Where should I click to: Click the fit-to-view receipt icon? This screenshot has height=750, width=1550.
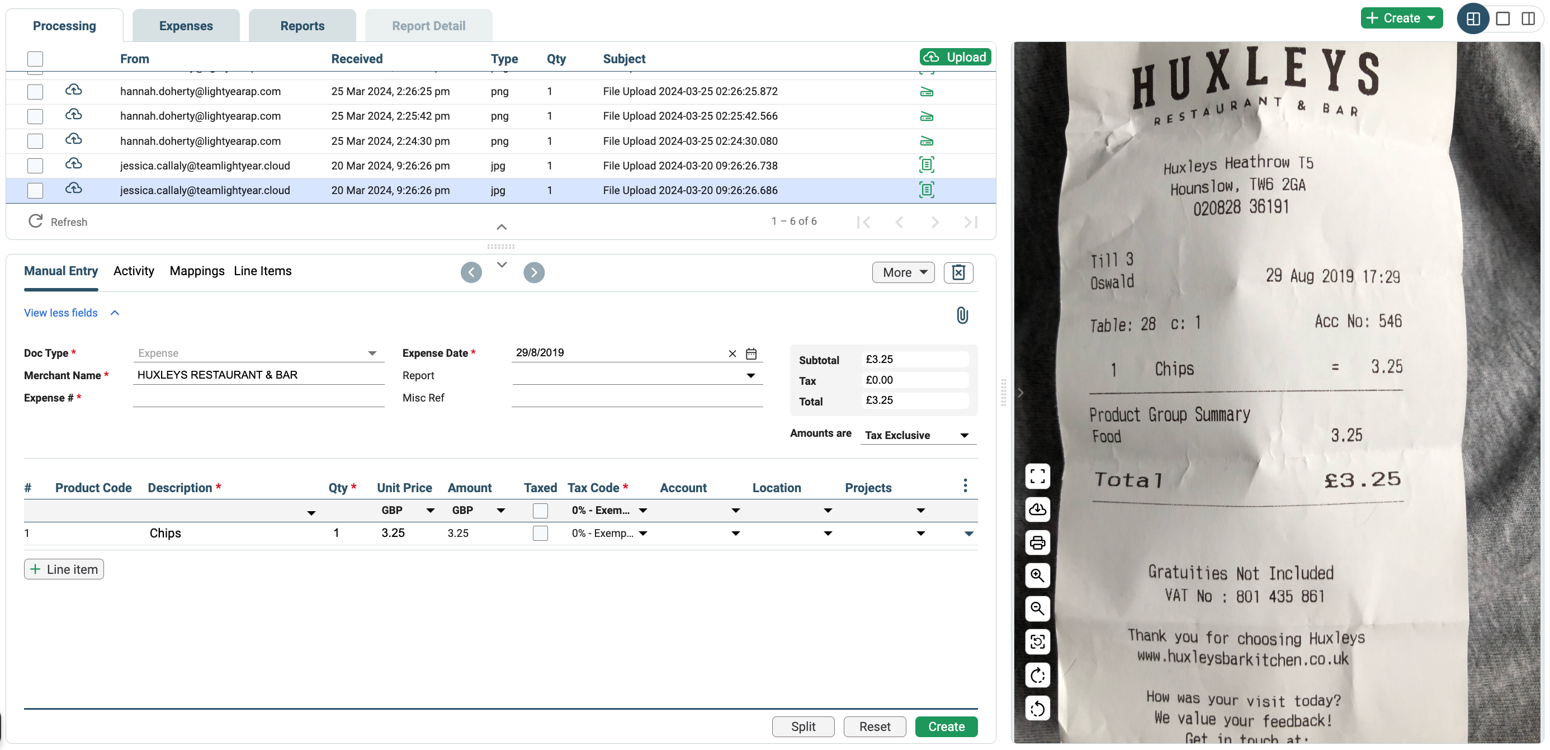coord(1037,641)
